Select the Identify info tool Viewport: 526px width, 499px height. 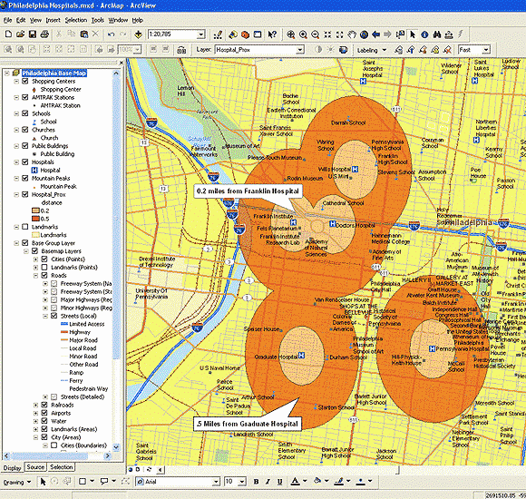[424, 34]
